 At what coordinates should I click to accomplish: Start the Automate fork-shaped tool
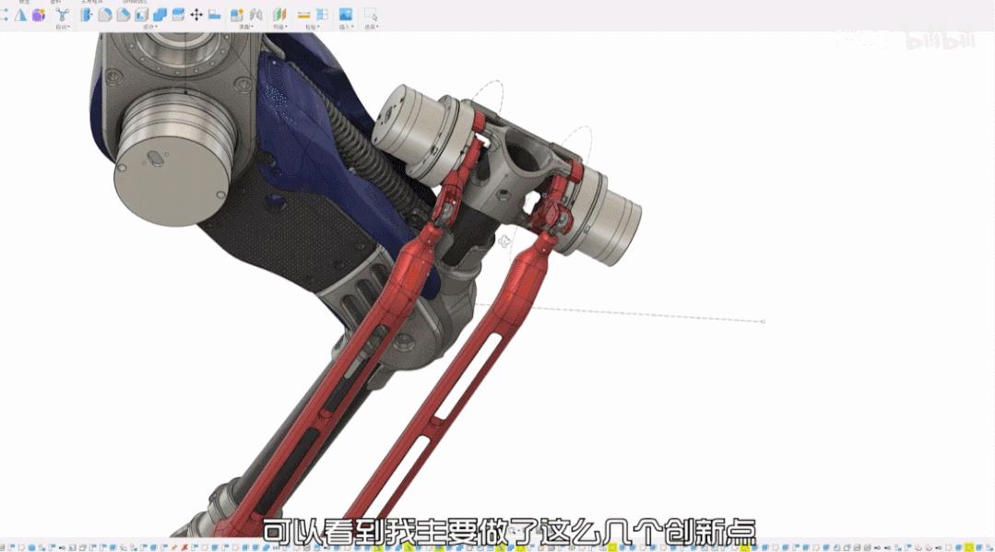click(x=62, y=15)
